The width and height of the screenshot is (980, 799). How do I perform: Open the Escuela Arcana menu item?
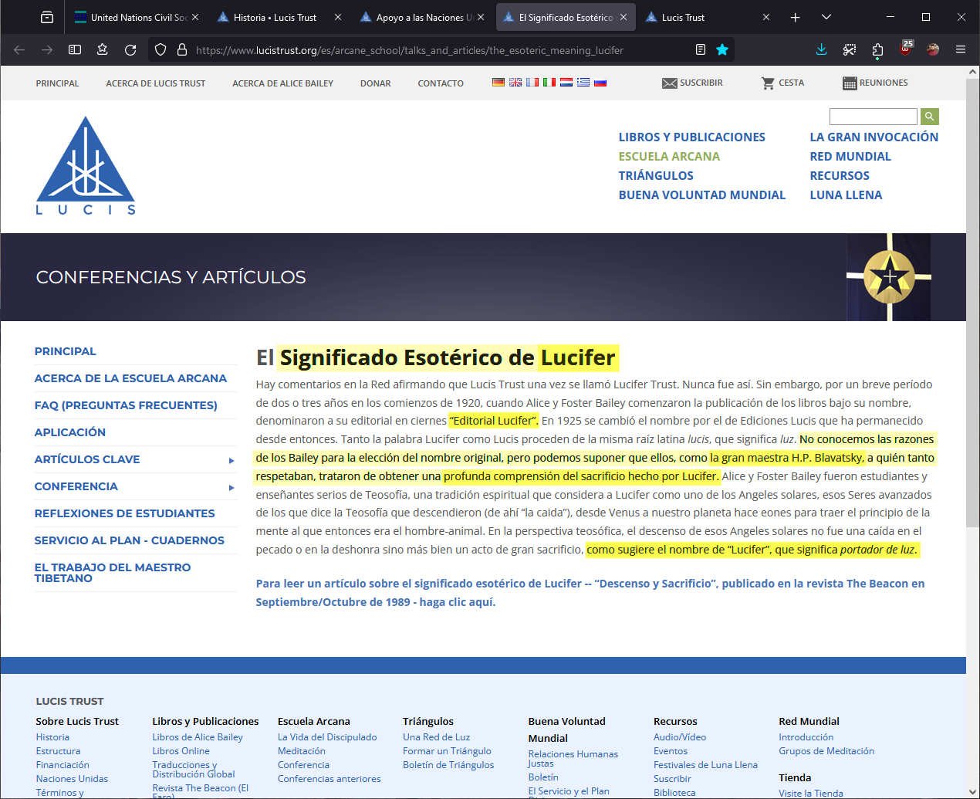point(668,156)
